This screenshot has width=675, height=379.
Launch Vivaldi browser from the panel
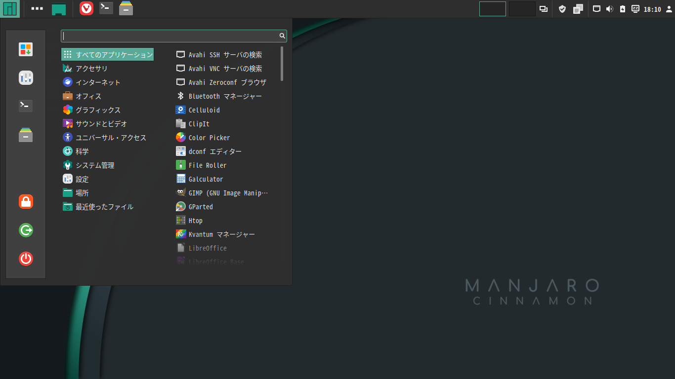[86, 8]
